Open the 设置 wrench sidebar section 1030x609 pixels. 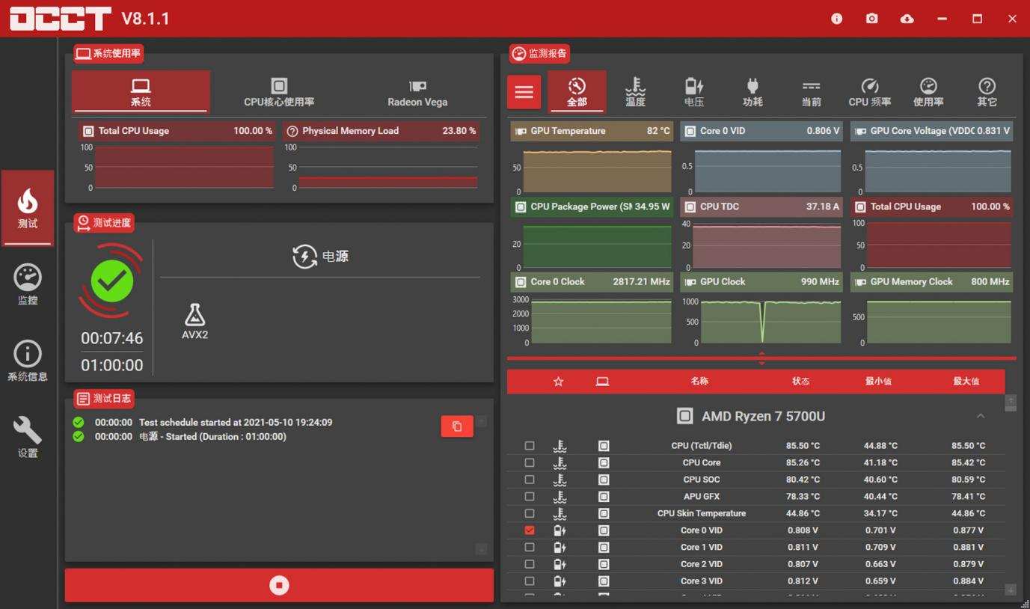(x=28, y=437)
